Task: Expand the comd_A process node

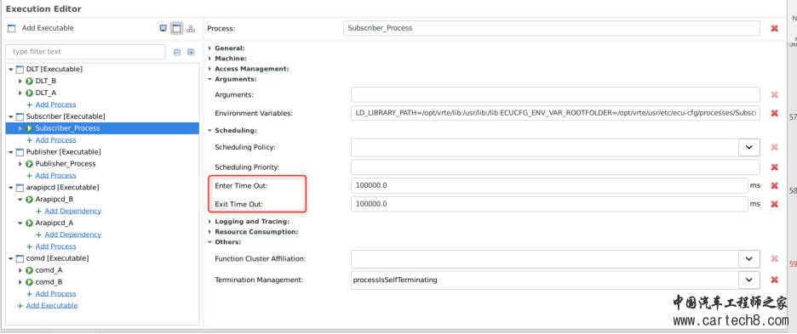Action: [x=20, y=270]
